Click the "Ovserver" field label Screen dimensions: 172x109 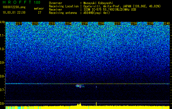click(56, 3)
